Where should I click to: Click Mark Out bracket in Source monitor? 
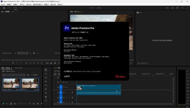point(20,63)
